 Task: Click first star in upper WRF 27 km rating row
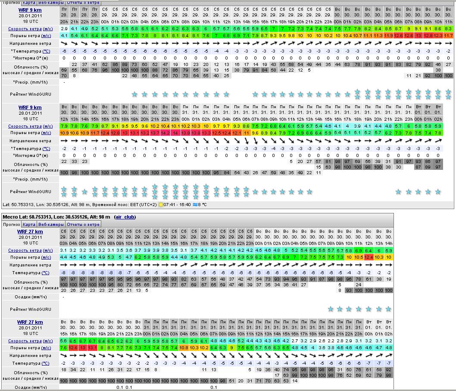(330, 309)
